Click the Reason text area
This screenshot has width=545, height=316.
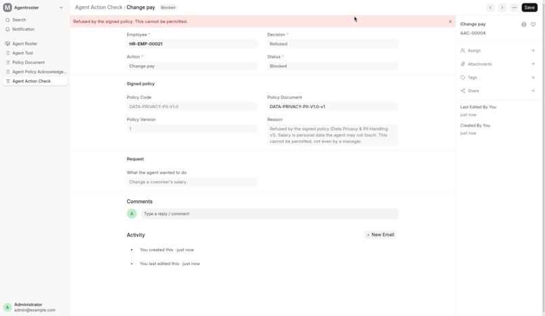(333, 135)
